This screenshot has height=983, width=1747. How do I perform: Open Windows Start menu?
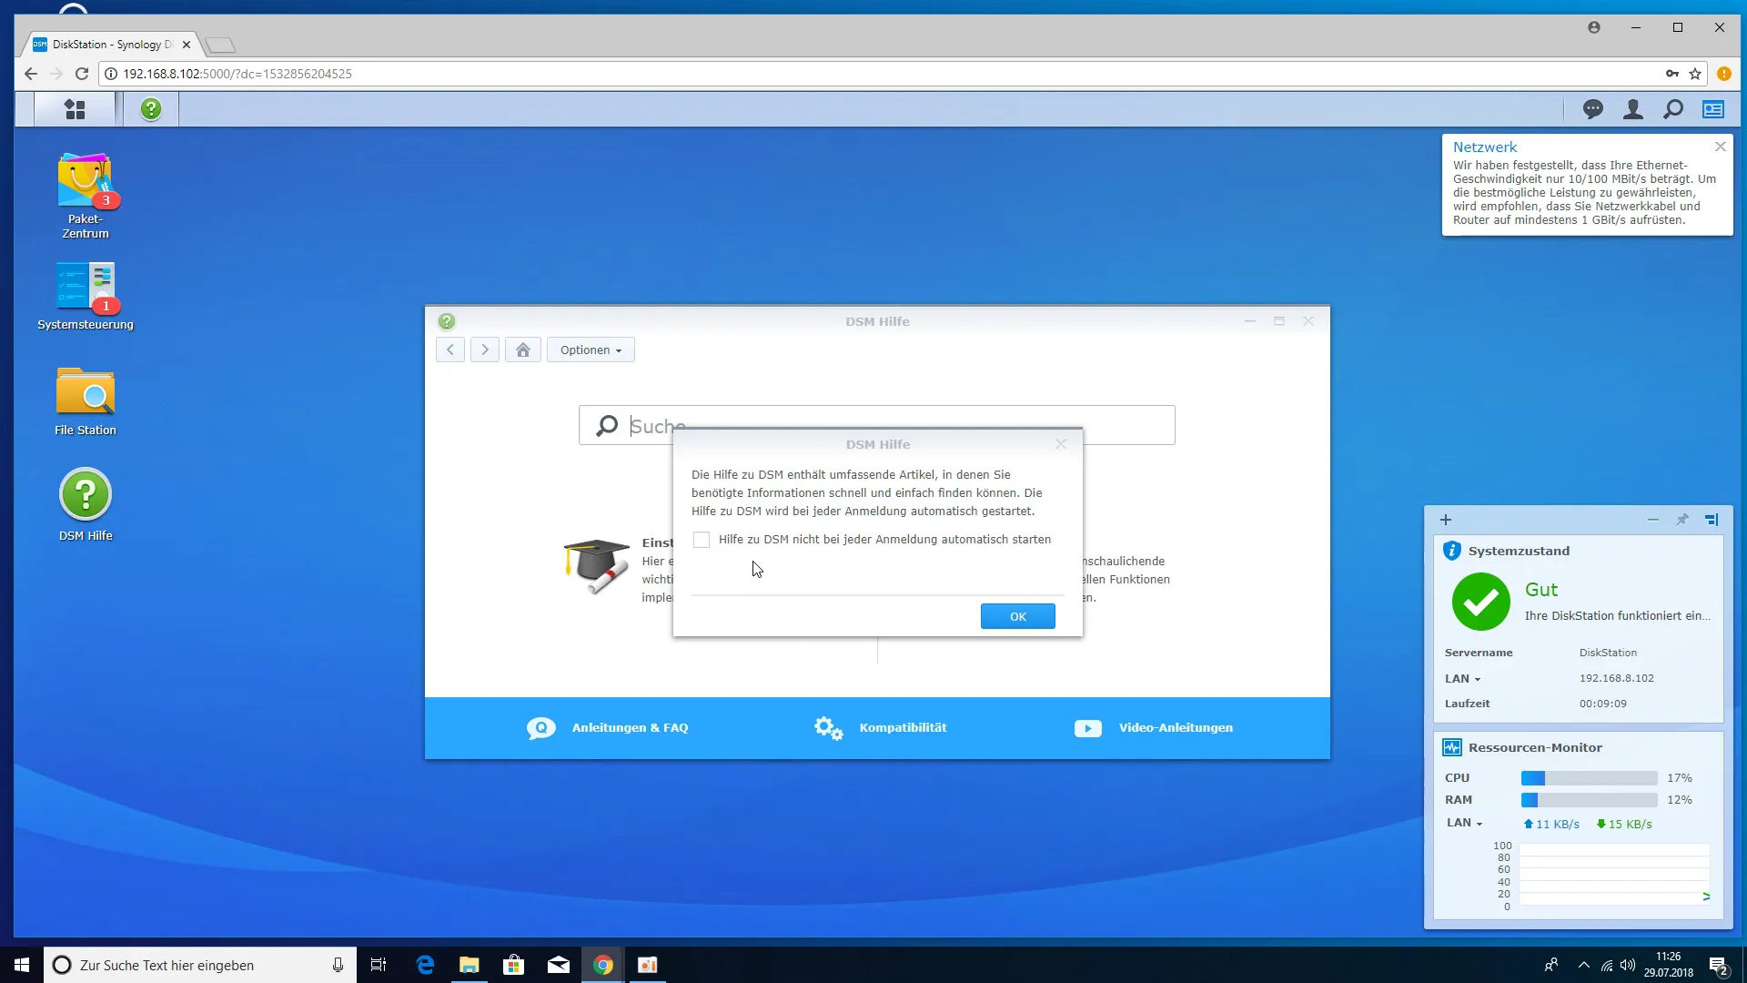point(22,965)
